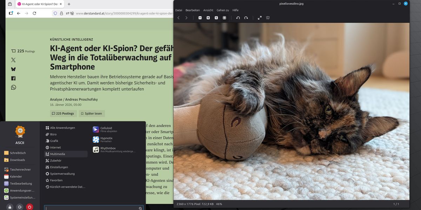The height and width of the screenshot is (210, 421).
Task: Open the Datei menu in image viewer
Action: pyautogui.click(x=179, y=10)
